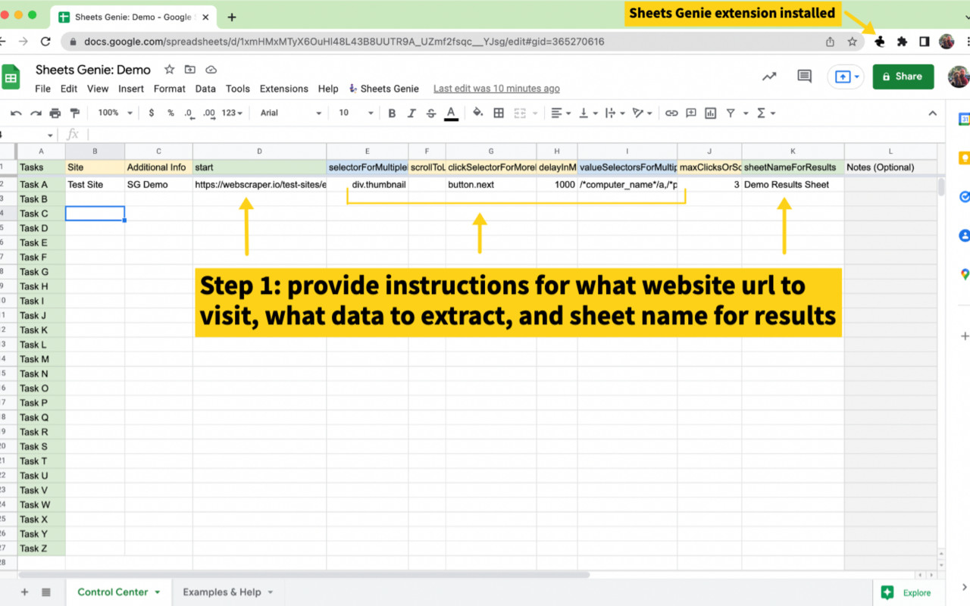Toggle strikethrough formatting
Viewport: 970px width, 606px height.
pos(431,113)
